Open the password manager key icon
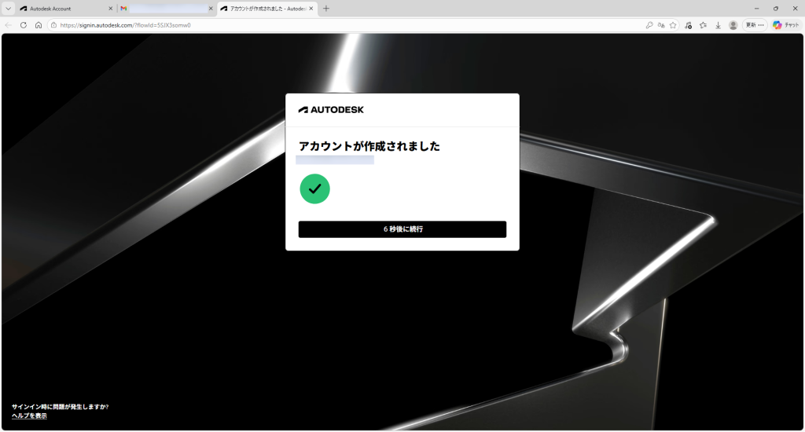The image size is (805, 432). 649,25
